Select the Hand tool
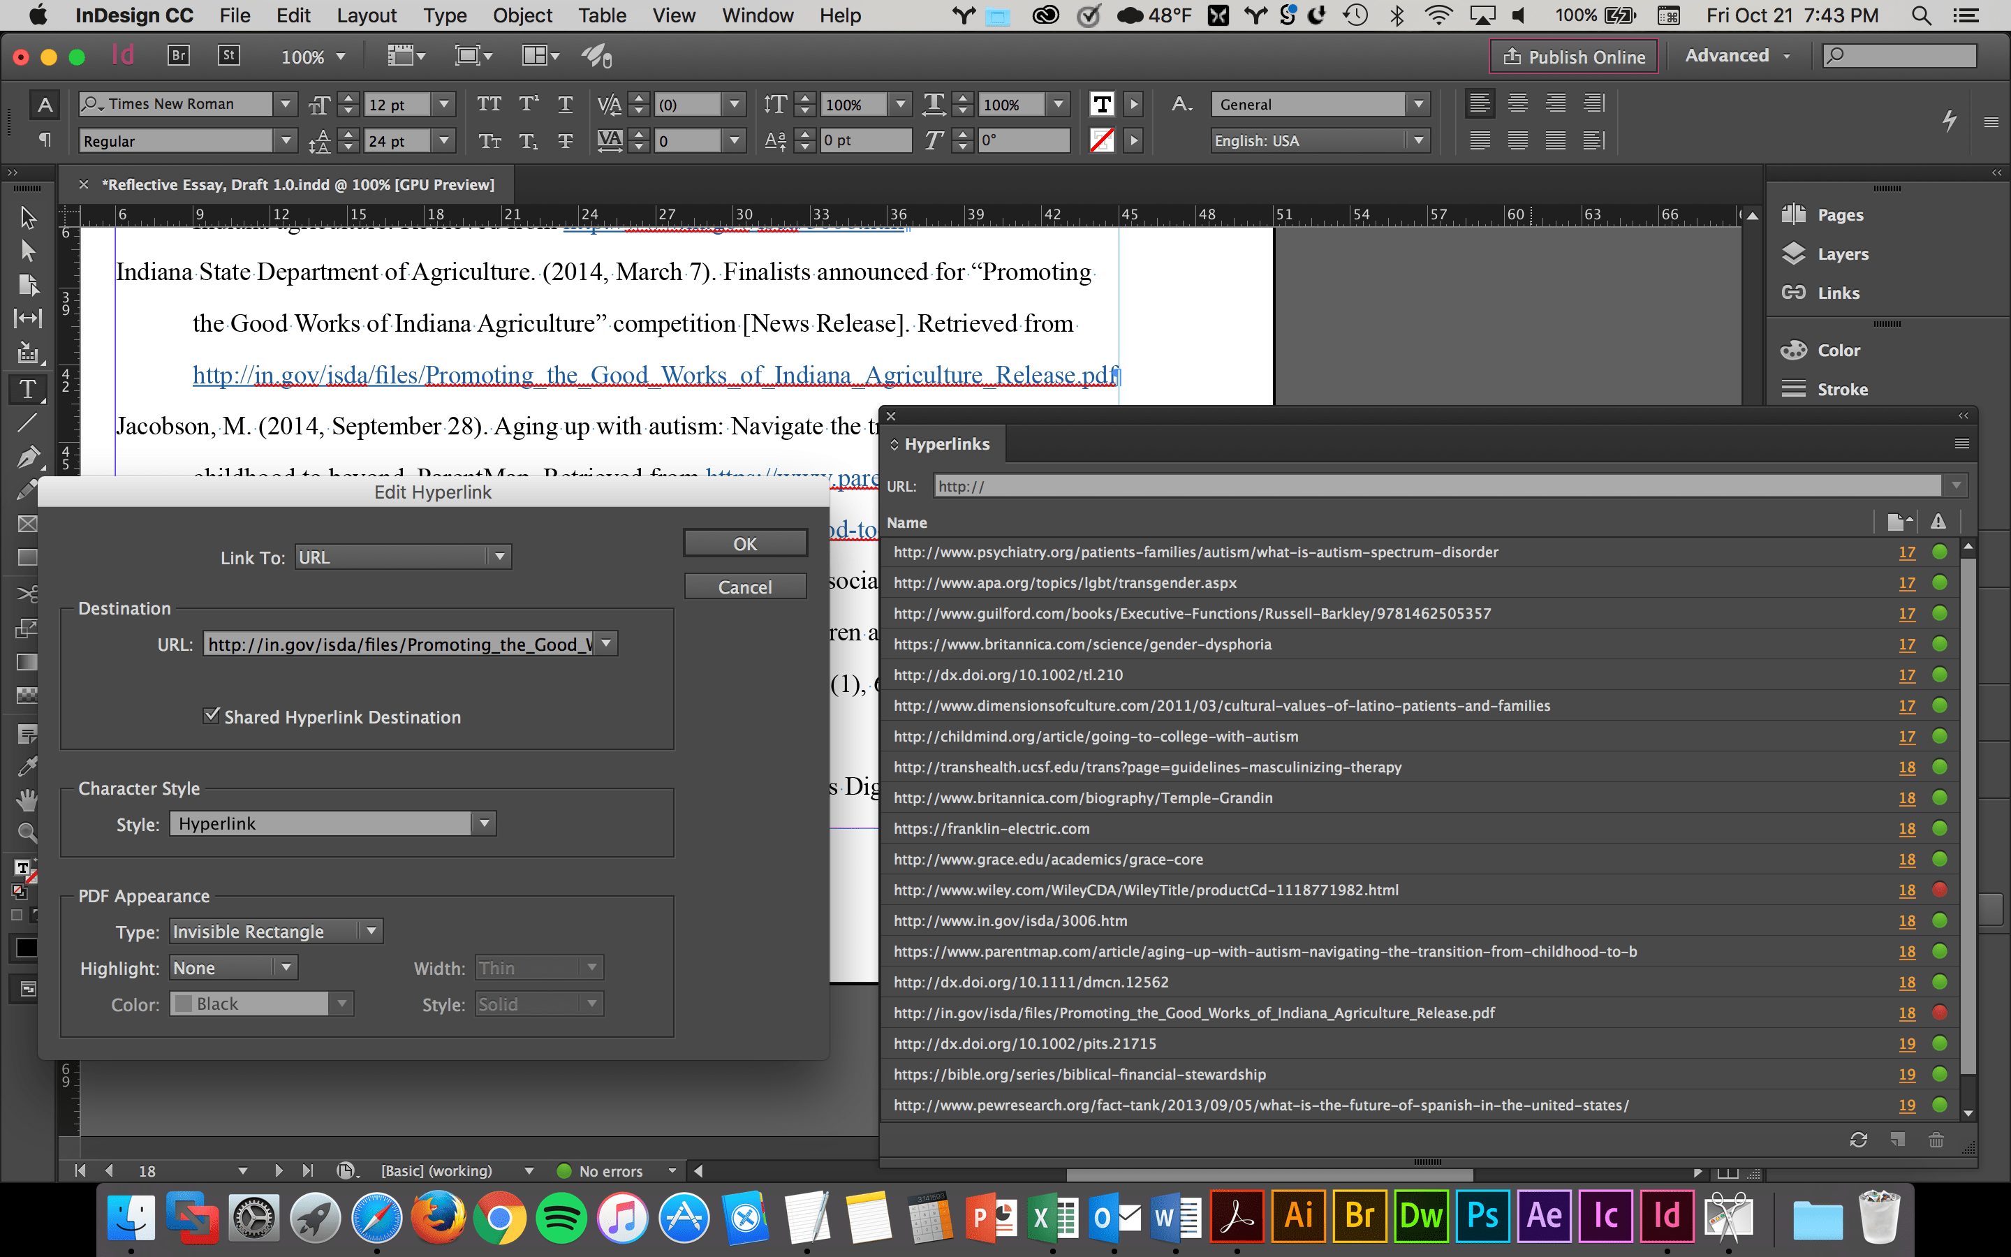 click(x=27, y=799)
